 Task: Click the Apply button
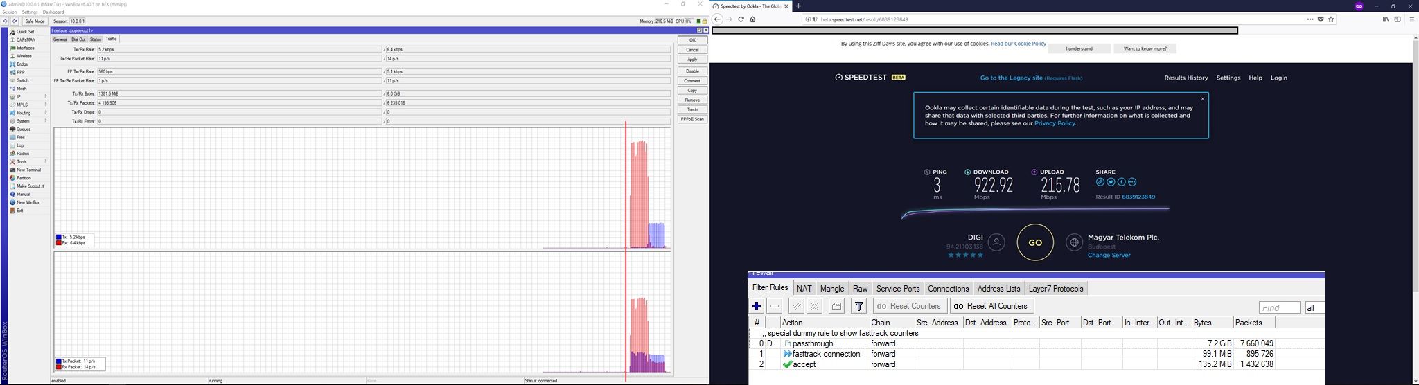point(692,60)
